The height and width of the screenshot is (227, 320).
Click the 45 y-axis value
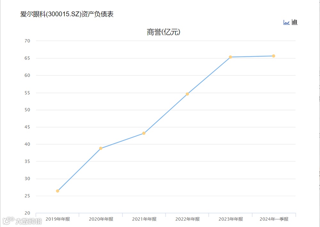[27, 127]
